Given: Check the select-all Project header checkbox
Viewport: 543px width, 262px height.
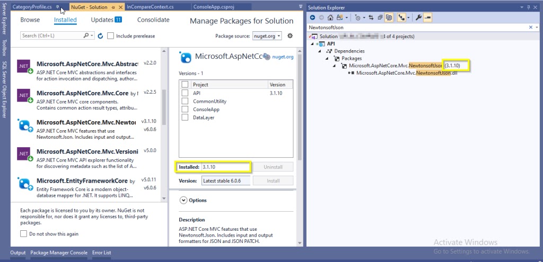Looking at the screenshot, I should [x=185, y=84].
